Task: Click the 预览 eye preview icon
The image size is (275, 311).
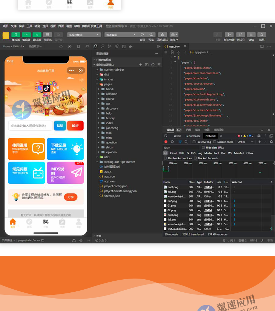Action: tap(151, 35)
